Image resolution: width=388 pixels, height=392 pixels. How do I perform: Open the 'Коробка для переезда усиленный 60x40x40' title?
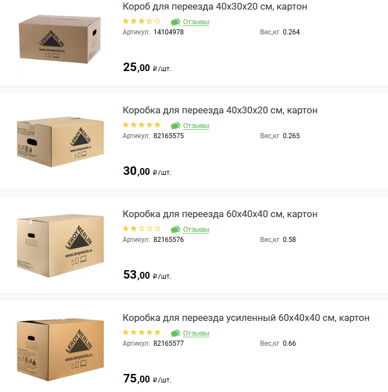coord(246,318)
